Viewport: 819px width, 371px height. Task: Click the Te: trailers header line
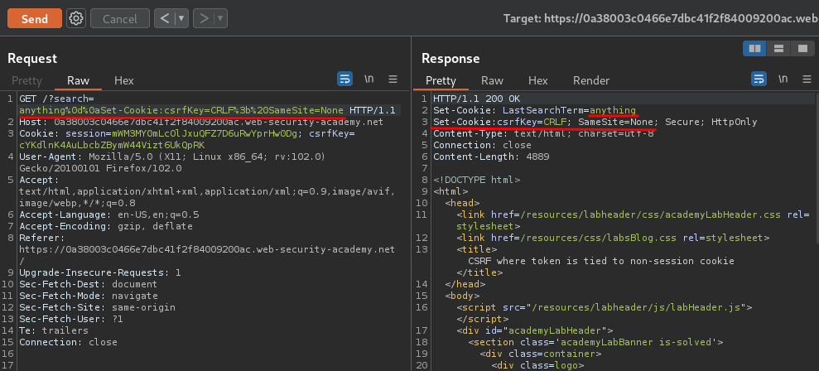[54, 330]
